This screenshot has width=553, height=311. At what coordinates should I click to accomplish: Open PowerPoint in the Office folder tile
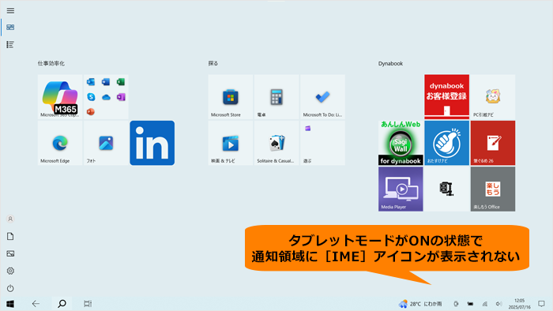pyautogui.click(x=91, y=111)
